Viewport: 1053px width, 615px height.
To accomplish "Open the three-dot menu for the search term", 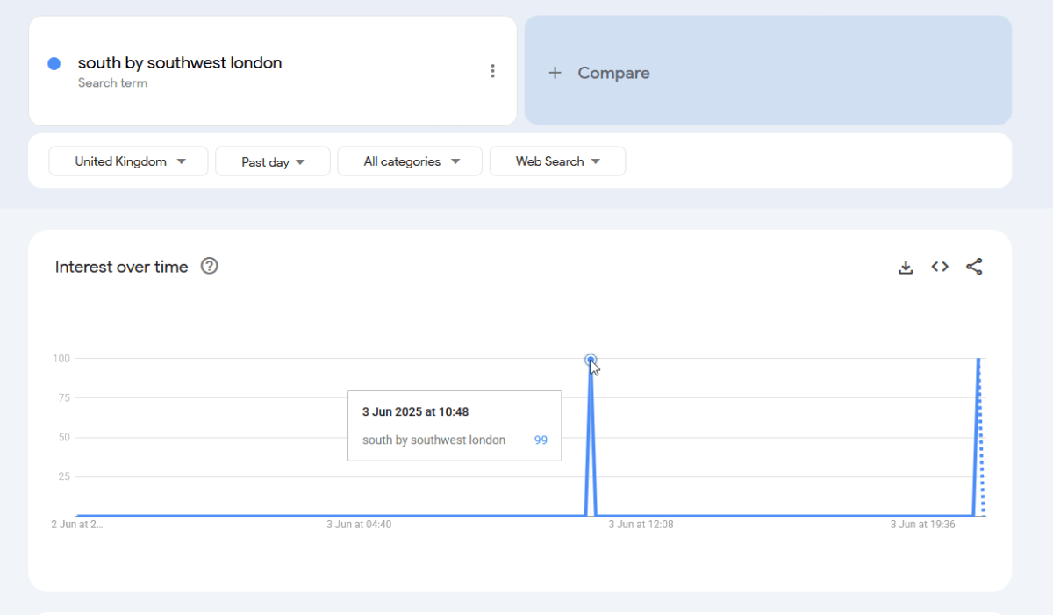I will click(x=492, y=71).
